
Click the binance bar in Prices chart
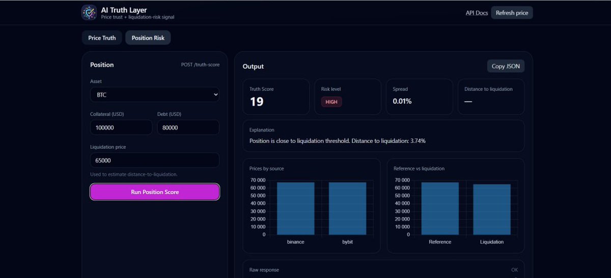(296, 208)
